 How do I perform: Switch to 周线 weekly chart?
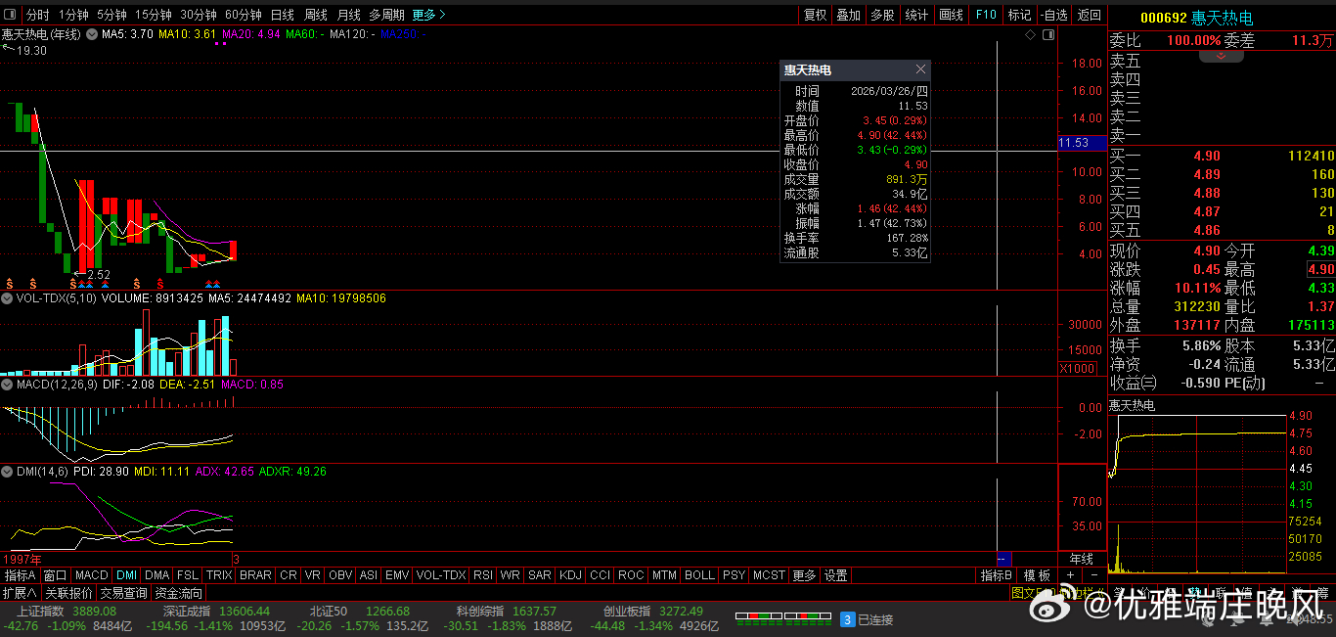tap(315, 15)
